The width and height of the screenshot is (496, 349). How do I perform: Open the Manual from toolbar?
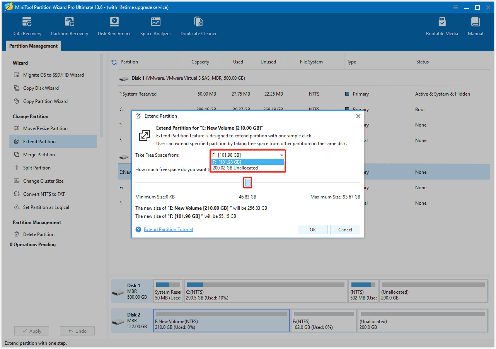[476, 26]
